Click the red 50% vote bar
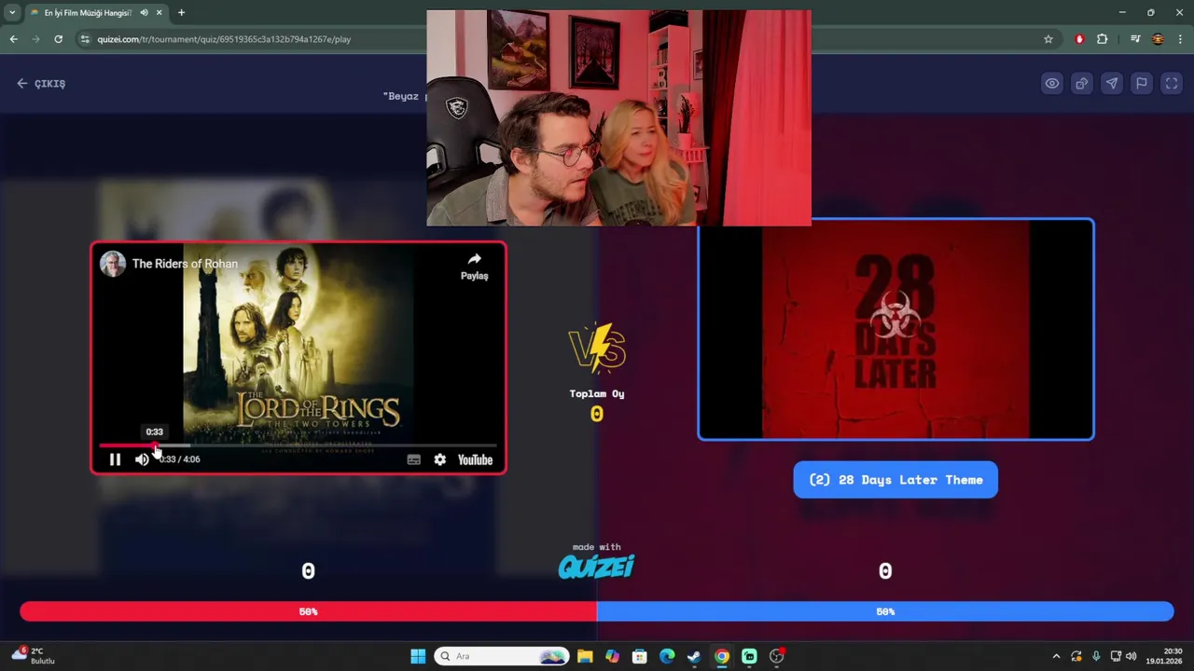This screenshot has height=671, width=1194. 308,611
